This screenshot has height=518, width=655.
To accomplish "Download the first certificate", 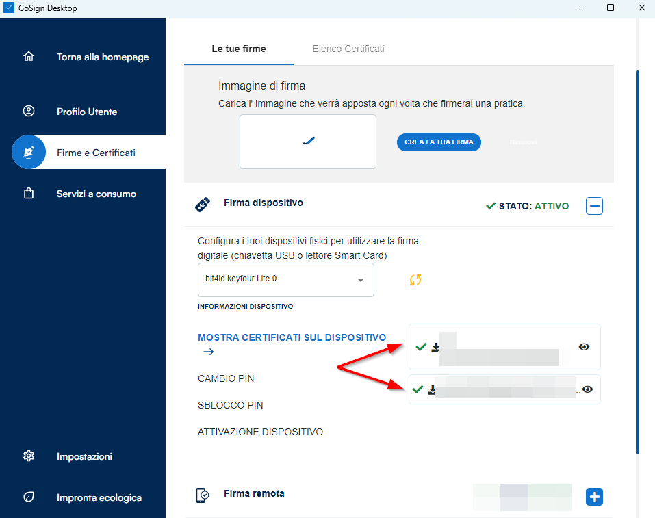I will pos(435,348).
